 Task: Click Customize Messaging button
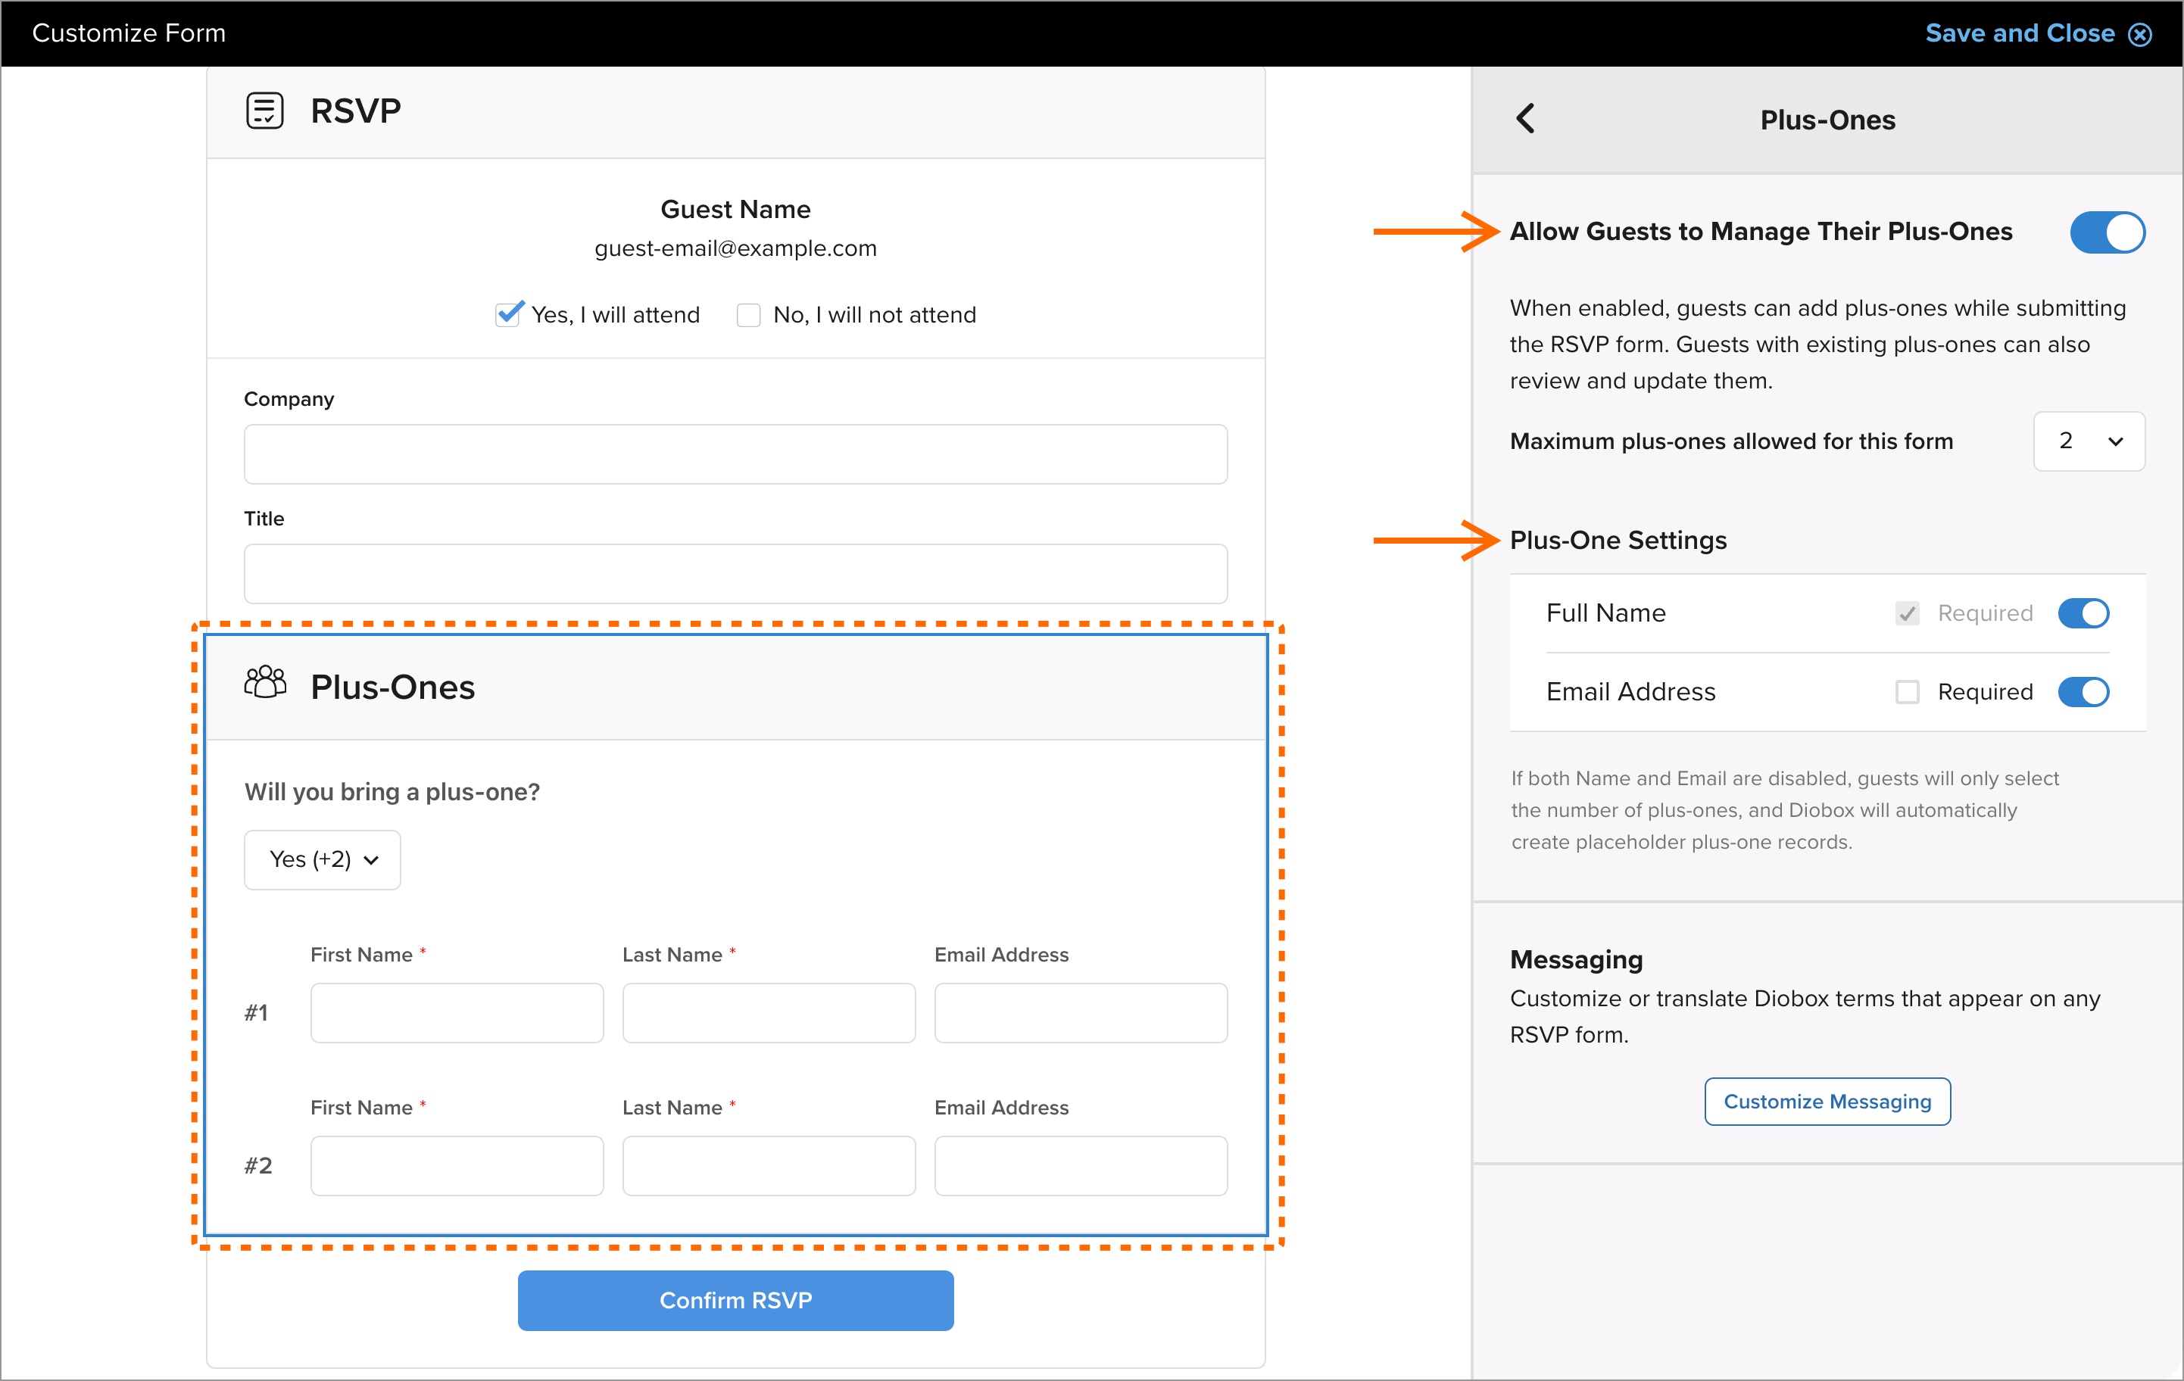[1827, 1102]
